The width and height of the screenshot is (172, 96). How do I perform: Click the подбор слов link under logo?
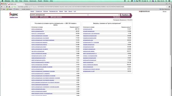tap(14, 17)
